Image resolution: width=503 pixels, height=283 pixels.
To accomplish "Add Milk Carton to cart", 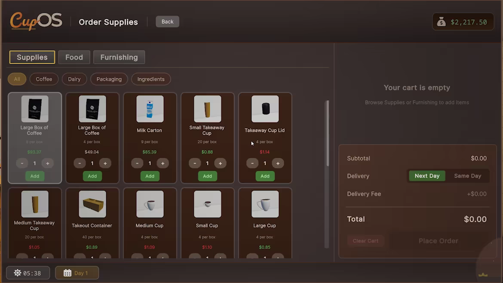I will click(150, 176).
